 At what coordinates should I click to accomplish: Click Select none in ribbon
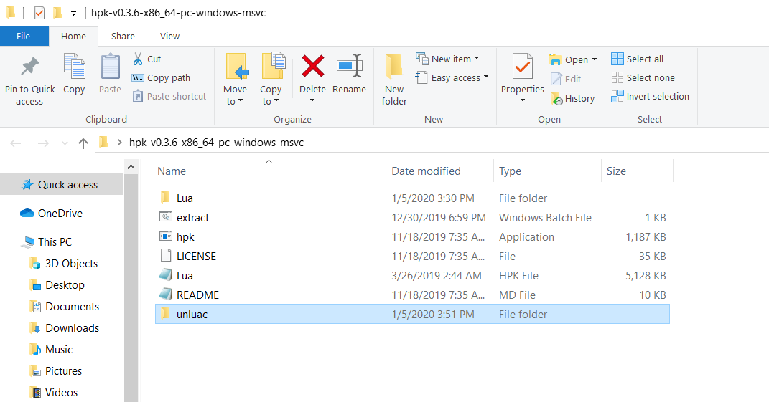[643, 78]
